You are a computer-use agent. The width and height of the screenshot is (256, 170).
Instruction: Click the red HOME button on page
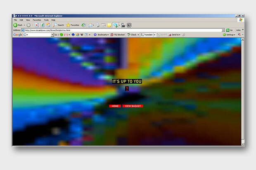tap(115, 106)
